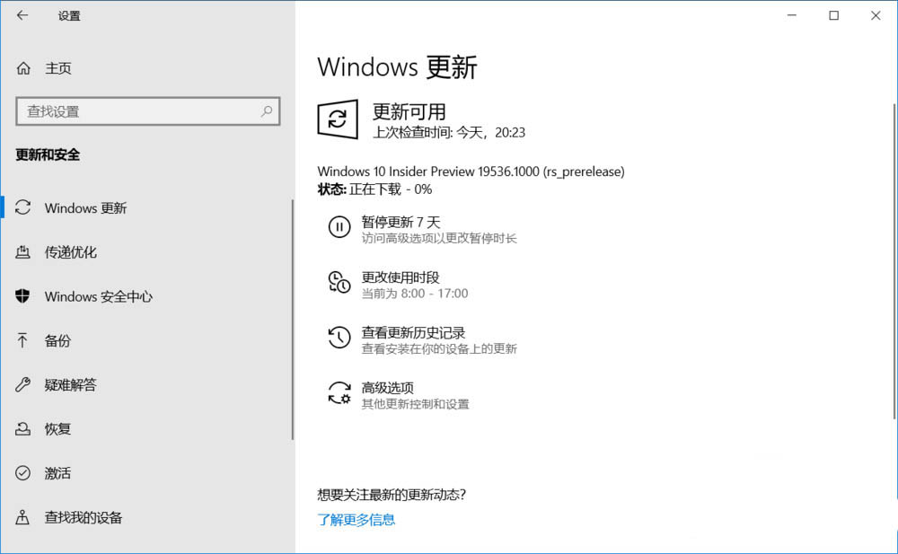The width and height of the screenshot is (898, 554).
Task: Focus the 查找设置 search field
Action: tap(148, 111)
